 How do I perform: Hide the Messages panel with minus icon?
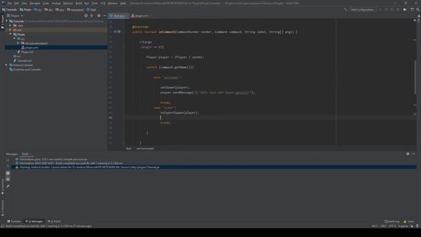tap(414, 154)
